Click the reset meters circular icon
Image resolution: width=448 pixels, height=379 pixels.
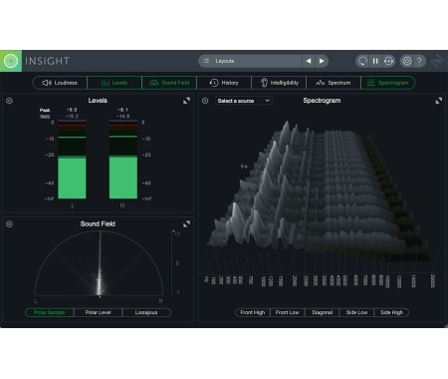(x=362, y=61)
